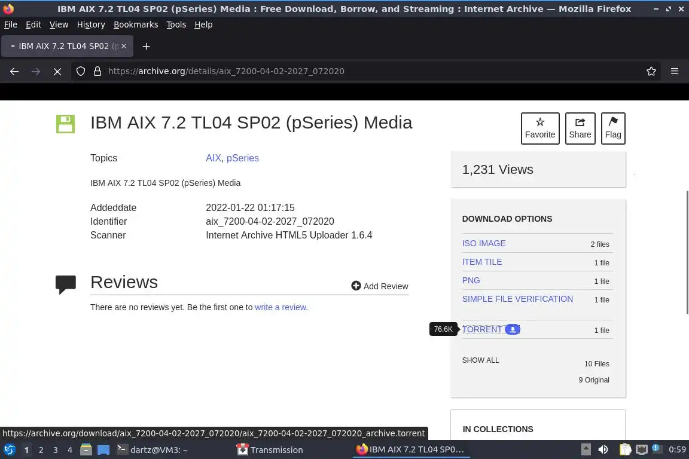The width and height of the screenshot is (689, 459).
Task: Click the Favorite star button
Action: pyautogui.click(x=540, y=128)
